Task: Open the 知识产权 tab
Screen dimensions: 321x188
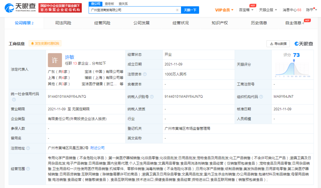Action: (220, 23)
